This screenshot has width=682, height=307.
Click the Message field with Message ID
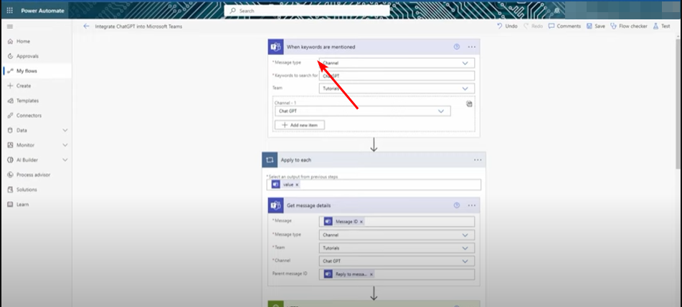397,221
